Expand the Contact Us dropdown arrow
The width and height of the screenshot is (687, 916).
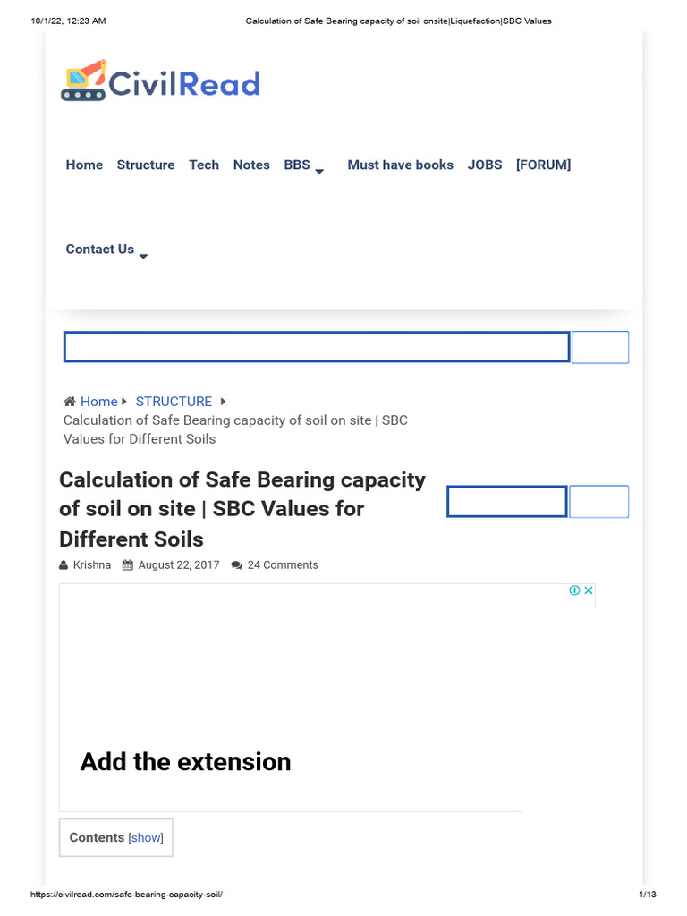(143, 256)
